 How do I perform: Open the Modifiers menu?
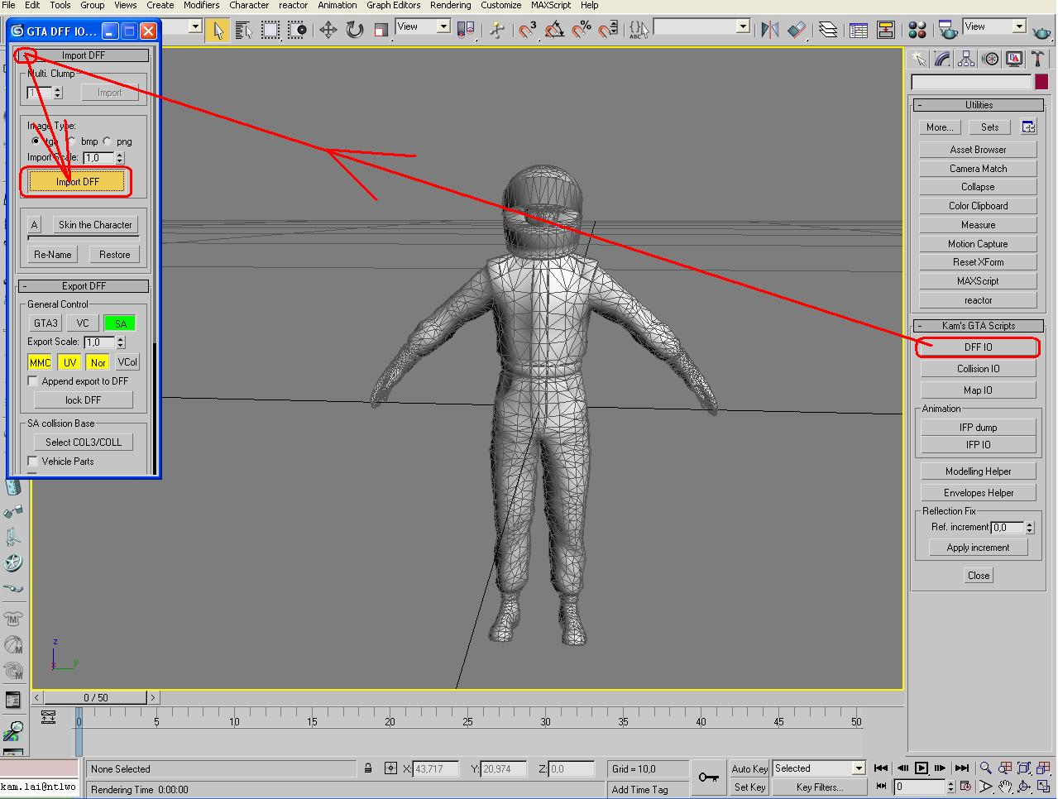point(201,5)
